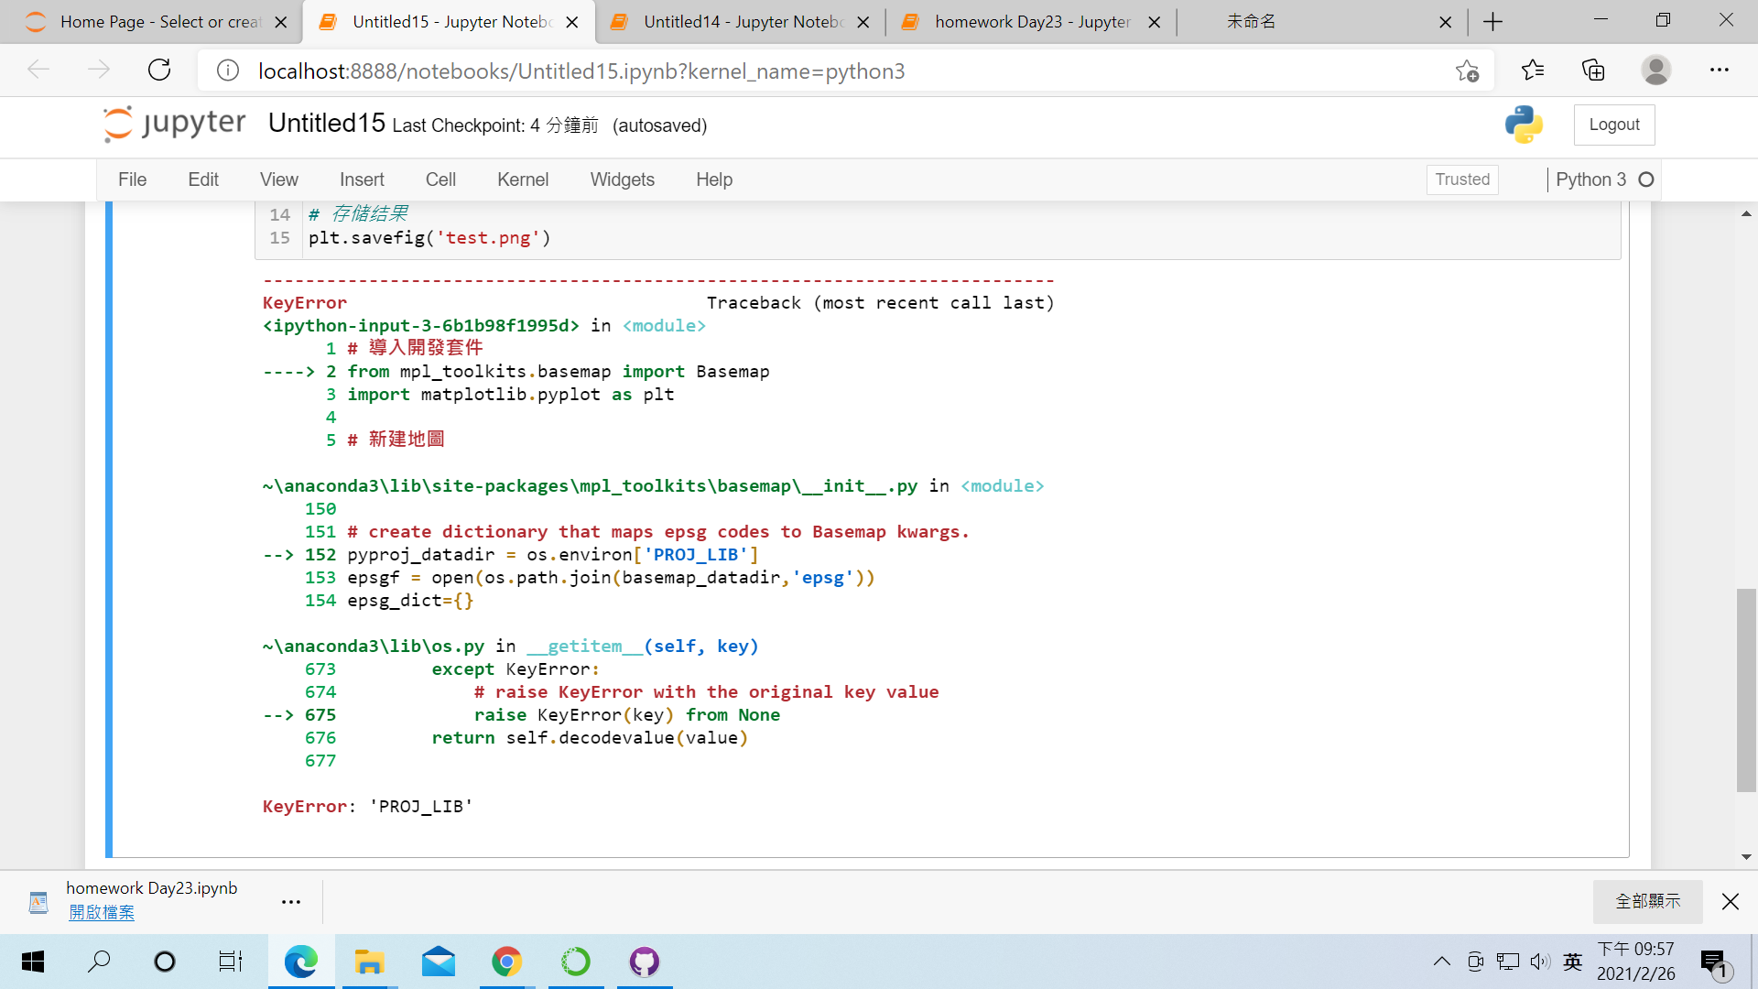The height and width of the screenshot is (989, 1758).
Task: View site information icon in address bar
Action: click(228, 71)
